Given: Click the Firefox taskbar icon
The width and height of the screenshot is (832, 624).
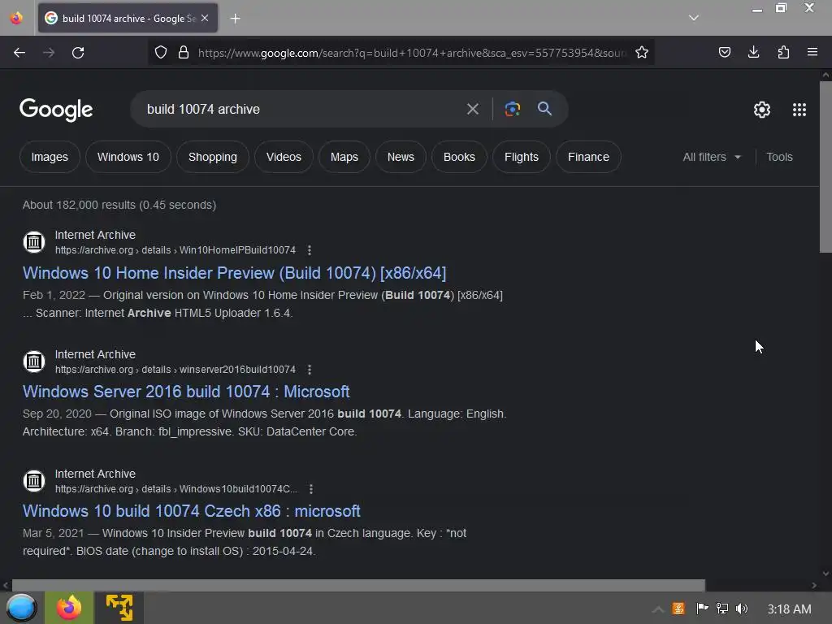Looking at the screenshot, I should coord(69,608).
